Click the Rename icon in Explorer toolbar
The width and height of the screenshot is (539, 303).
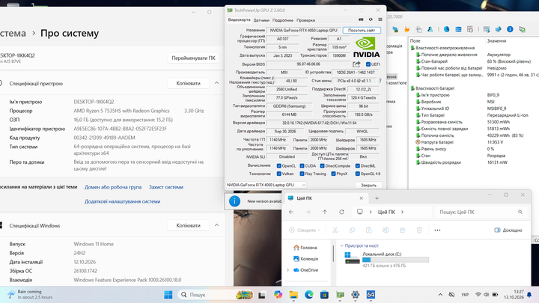pyautogui.click(x=386, y=230)
